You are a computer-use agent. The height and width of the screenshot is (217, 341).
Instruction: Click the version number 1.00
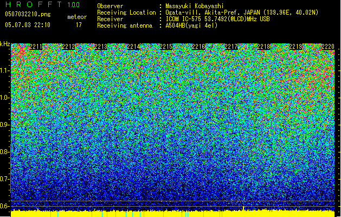[x=74, y=5]
